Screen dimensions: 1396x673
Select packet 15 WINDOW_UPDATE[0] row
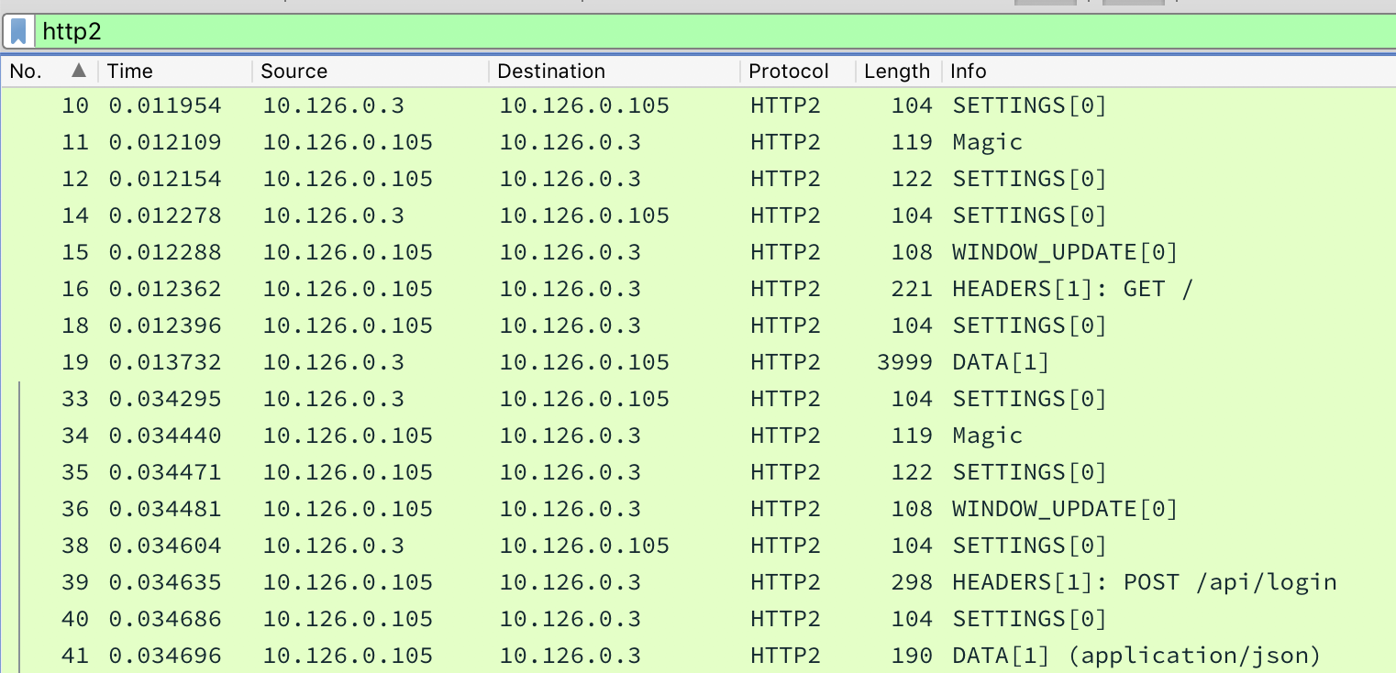[x=698, y=252]
